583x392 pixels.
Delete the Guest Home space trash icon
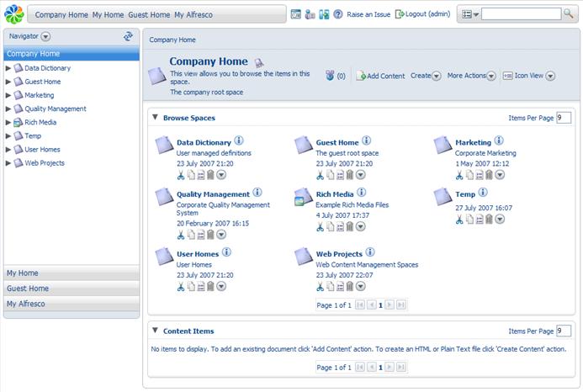pyautogui.click(x=350, y=175)
